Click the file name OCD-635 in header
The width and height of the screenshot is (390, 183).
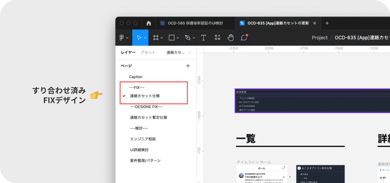tap(362, 38)
